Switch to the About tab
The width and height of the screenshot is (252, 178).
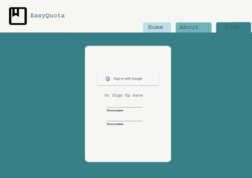pyautogui.click(x=194, y=27)
